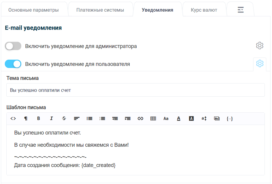
Task: Toggle paragraph formatting marks
Action: tap(26, 118)
